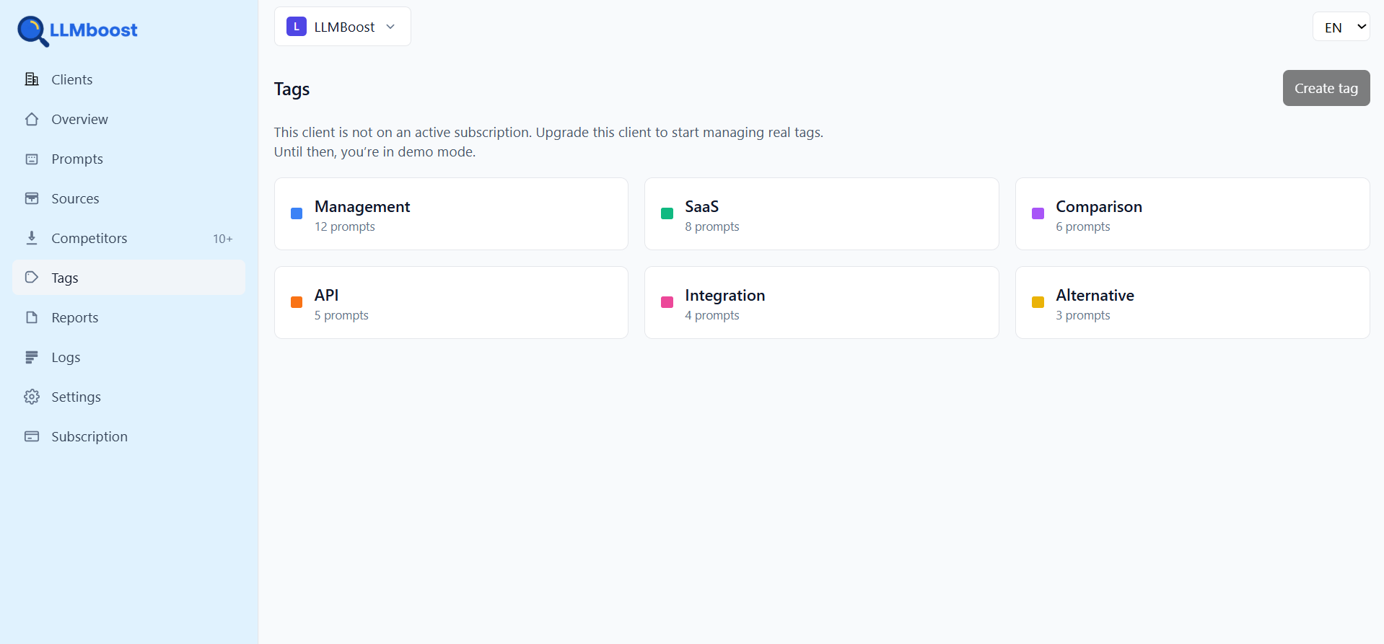Screen dimensions: 1384x644
Task: Open Competitors using the download-style icon
Action: [x=32, y=238]
